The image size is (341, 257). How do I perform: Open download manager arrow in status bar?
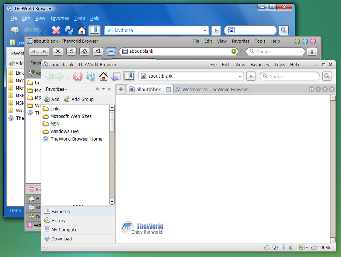point(283,248)
